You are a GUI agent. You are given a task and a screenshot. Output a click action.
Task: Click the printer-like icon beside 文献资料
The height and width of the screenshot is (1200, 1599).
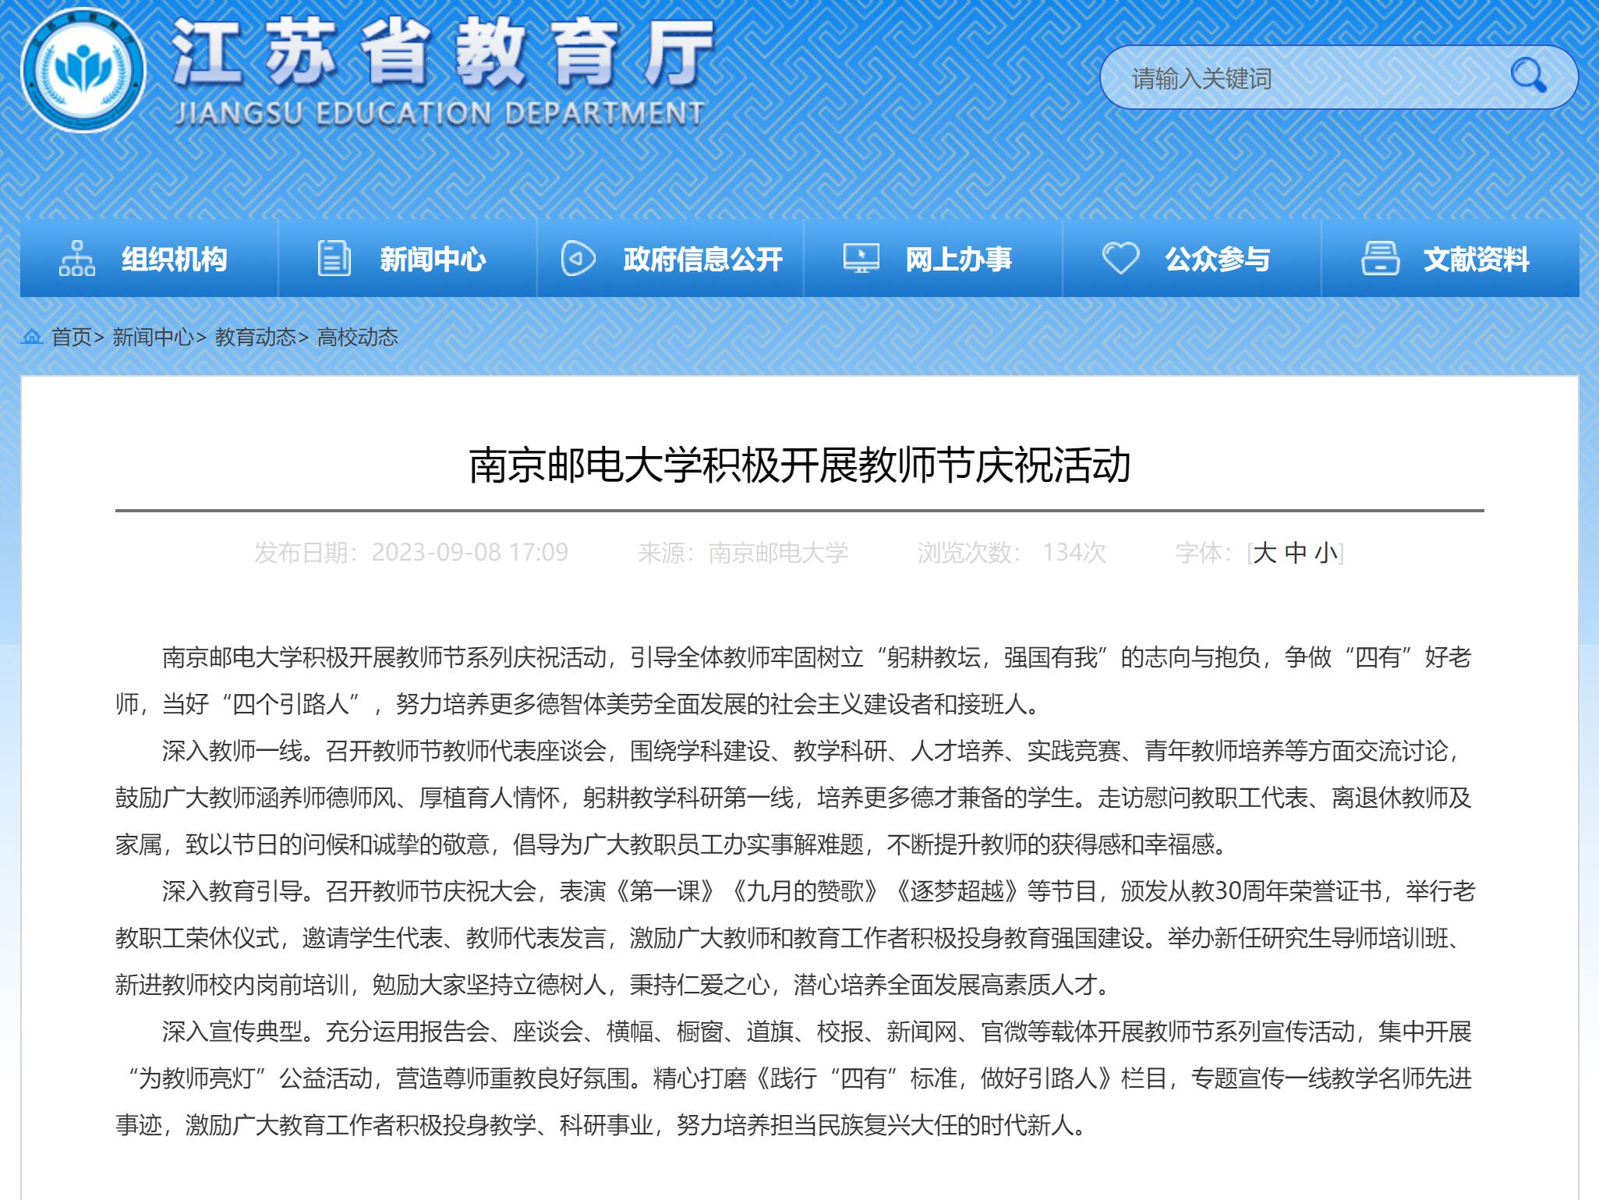(x=1379, y=259)
